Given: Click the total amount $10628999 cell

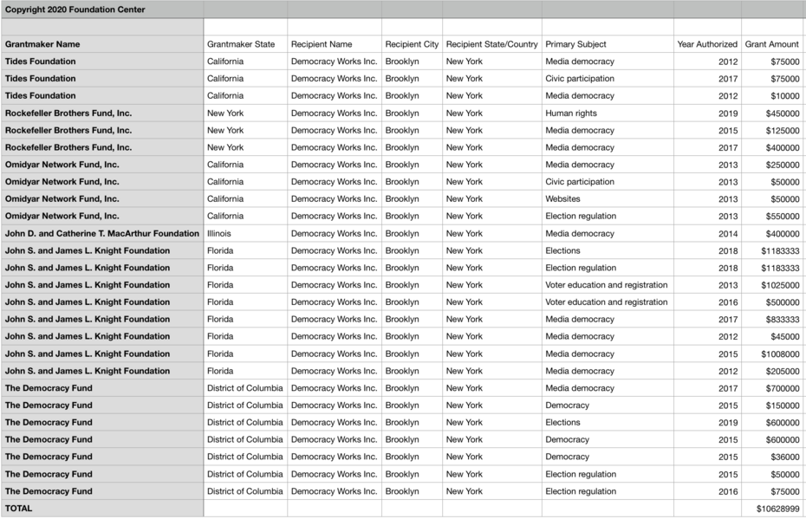Looking at the screenshot, I should tap(772, 509).
